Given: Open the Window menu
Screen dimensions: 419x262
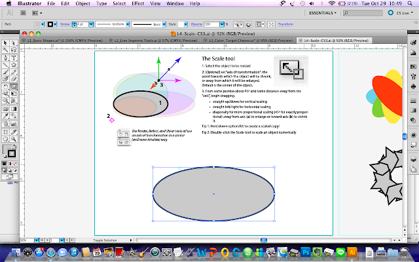Looking at the screenshot, I should point(175,3).
